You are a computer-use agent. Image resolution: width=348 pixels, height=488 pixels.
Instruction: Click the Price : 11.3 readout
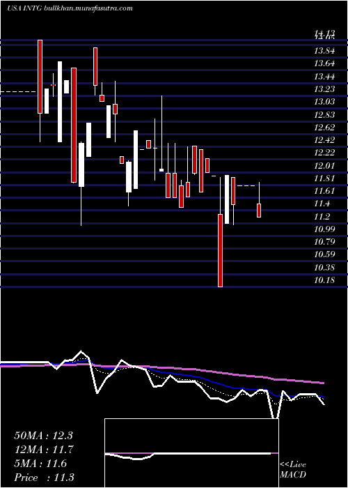point(44,477)
